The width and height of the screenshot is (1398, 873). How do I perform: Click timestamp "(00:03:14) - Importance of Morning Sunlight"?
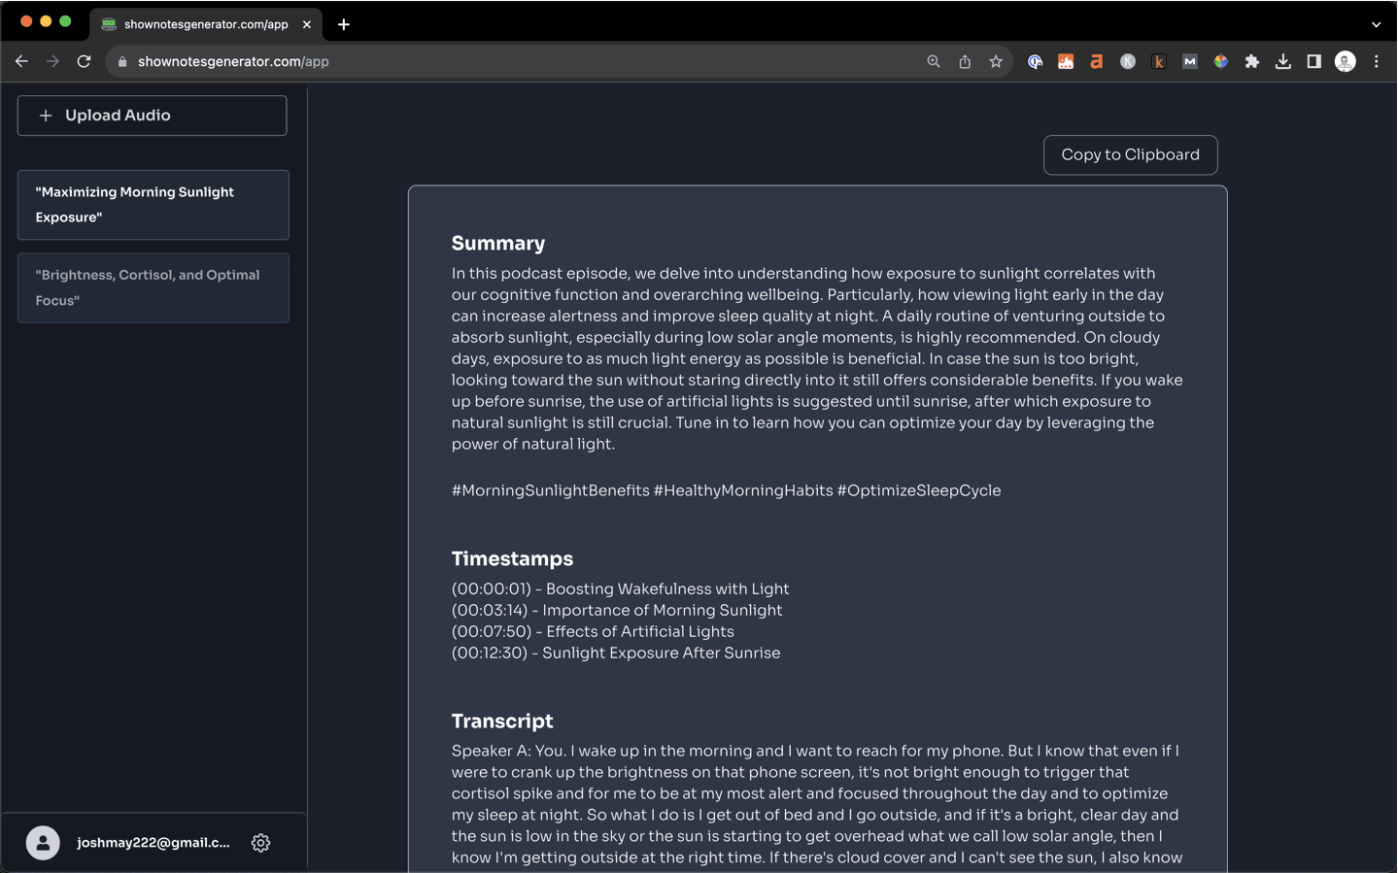617,611
